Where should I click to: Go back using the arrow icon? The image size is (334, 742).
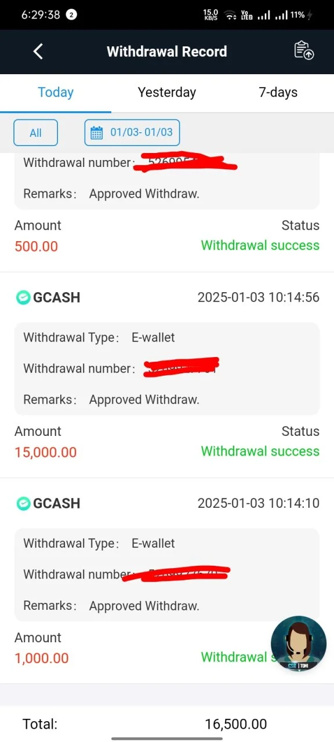(38, 51)
